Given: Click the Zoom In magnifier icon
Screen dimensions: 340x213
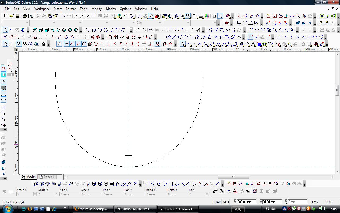Looking at the screenshot, I should [76, 16].
